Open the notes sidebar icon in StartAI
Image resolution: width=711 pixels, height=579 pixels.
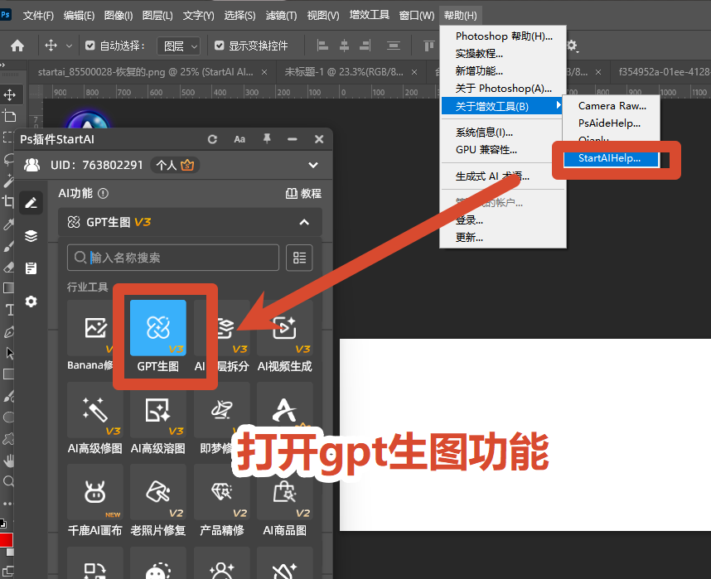click(x=31, y=268)
